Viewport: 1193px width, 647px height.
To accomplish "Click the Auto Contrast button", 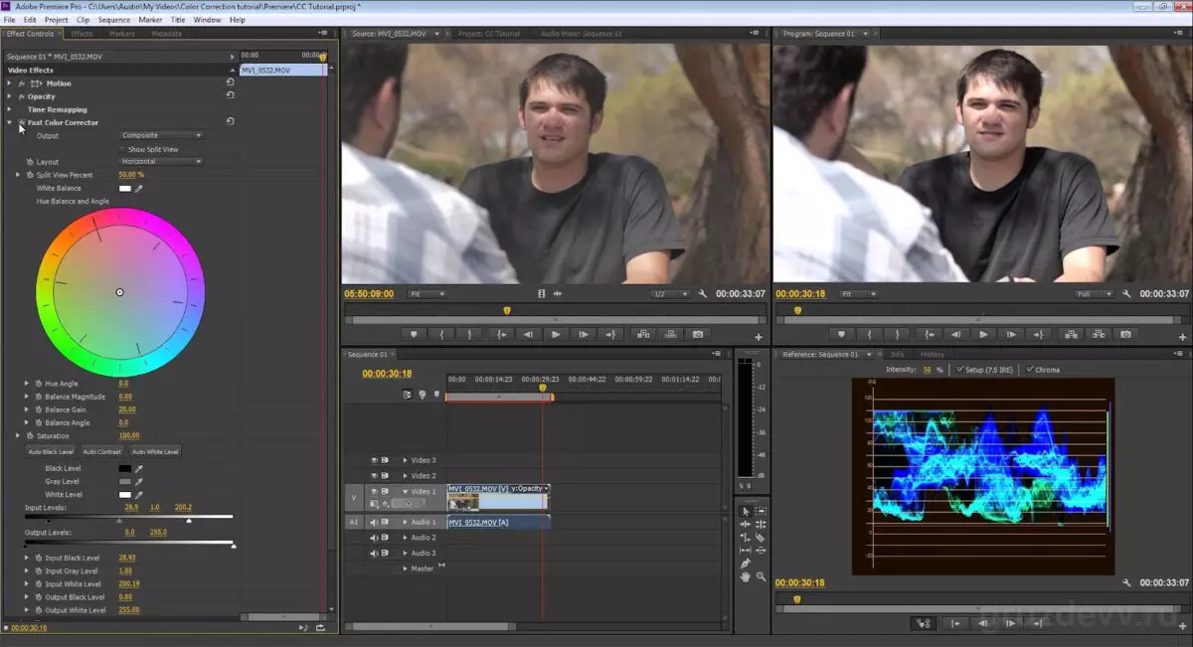I will [x=100, y=450].
